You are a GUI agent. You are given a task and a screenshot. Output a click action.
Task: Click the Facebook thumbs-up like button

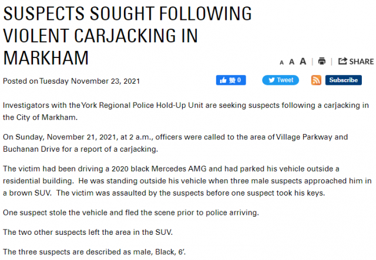(231, 80)
